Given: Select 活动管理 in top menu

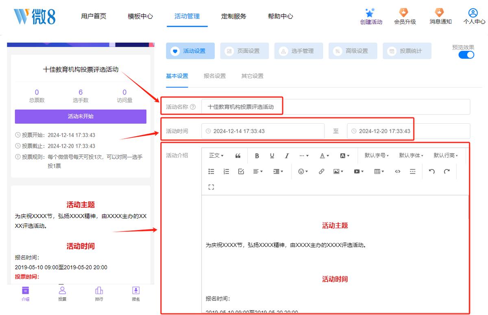Looking at the screenshot, I should (x=187, y=16).
